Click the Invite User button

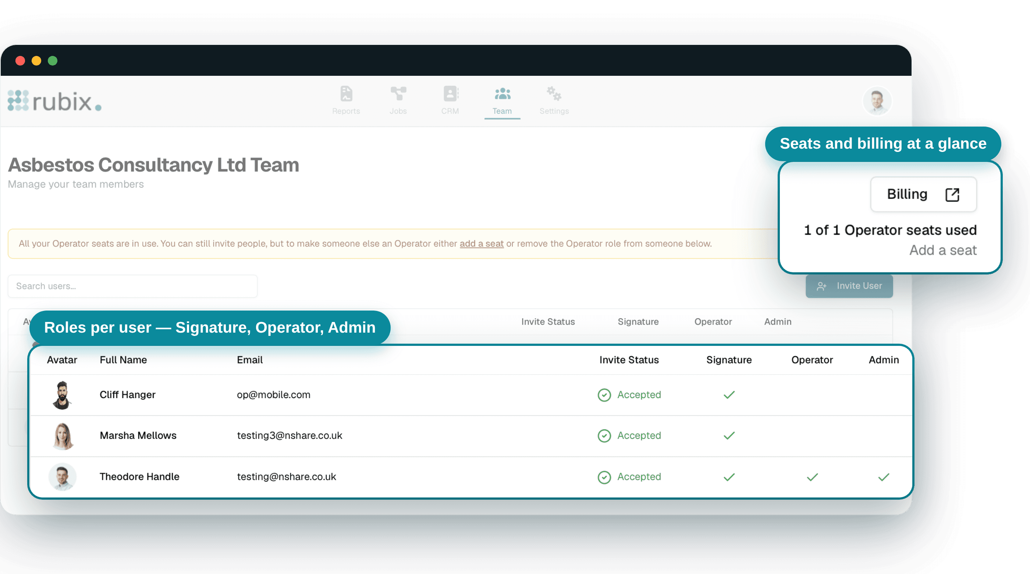(849, 286)
